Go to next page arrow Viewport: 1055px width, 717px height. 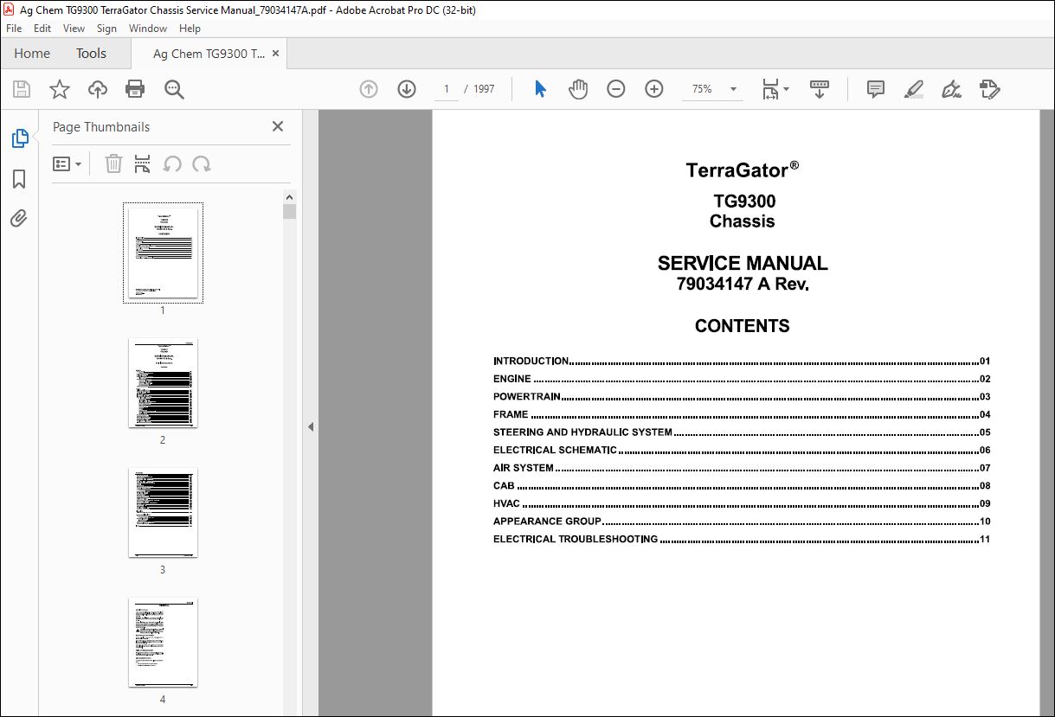[x=407, y=89]
